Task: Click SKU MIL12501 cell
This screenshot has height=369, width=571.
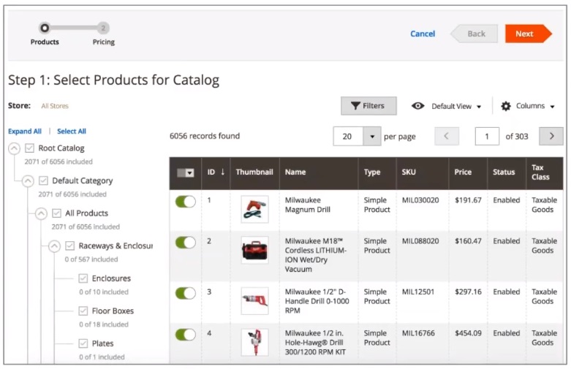Action: click(417, 292)
